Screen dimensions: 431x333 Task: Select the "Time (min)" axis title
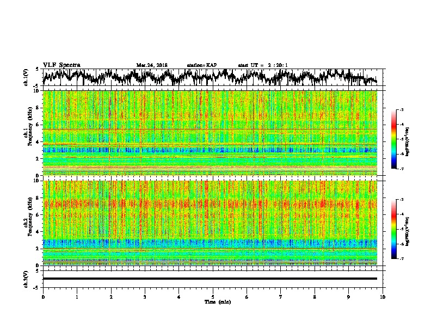click(x=218, y=302)
